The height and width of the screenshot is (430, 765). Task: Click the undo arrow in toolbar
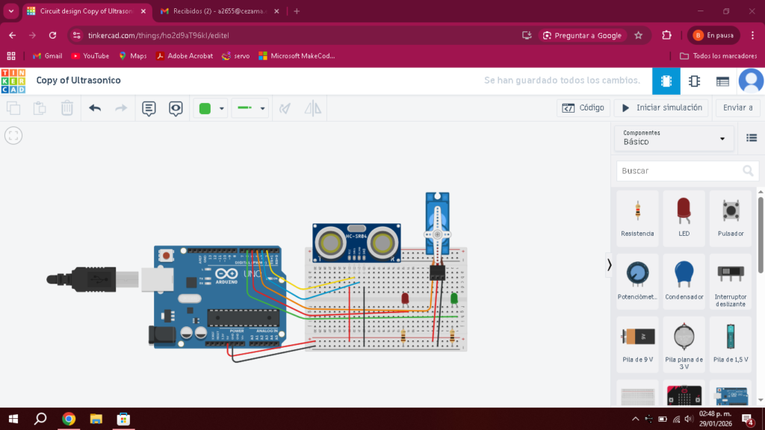click(x=95, y=108)
